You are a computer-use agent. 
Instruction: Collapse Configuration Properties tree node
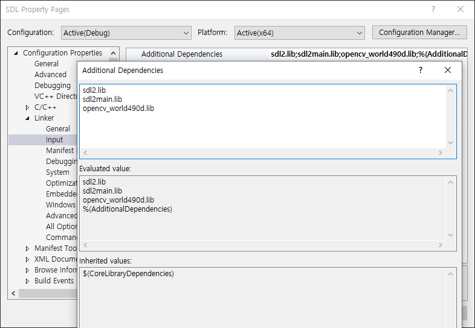16,53
